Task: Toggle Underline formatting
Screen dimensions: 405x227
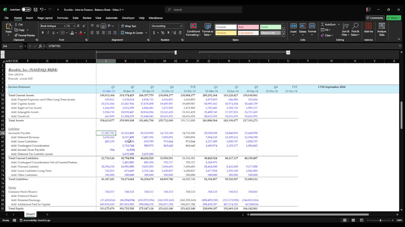Action: coord(53,33)
